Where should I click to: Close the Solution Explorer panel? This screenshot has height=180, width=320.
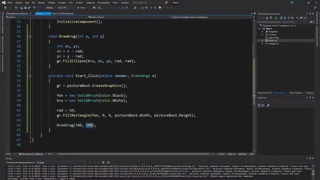coord(313,13)
